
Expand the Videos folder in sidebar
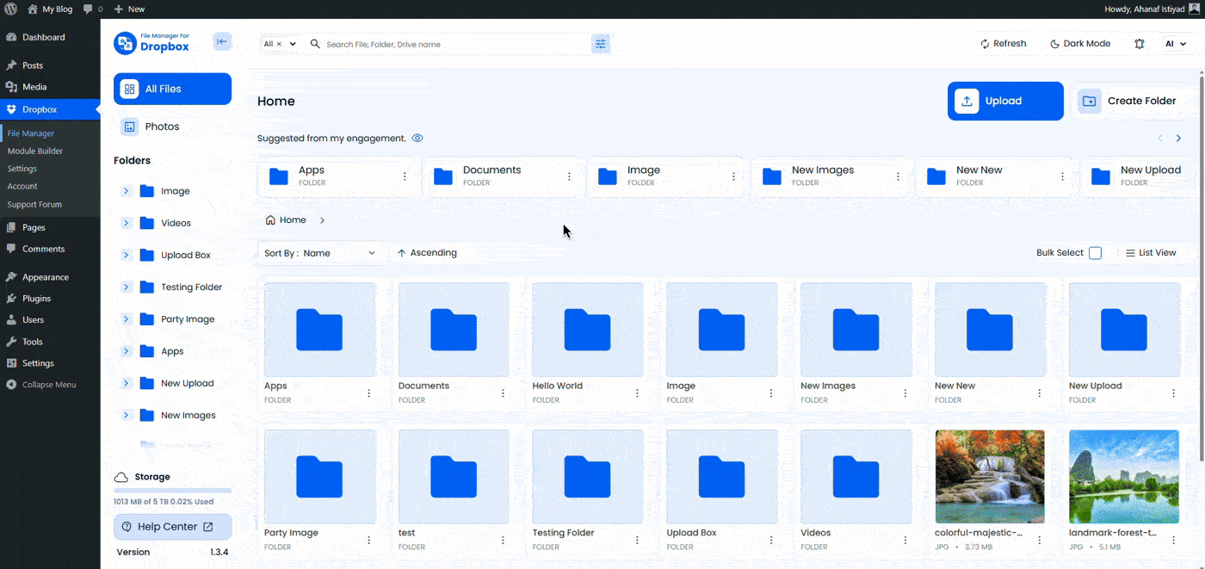[126, 223]
